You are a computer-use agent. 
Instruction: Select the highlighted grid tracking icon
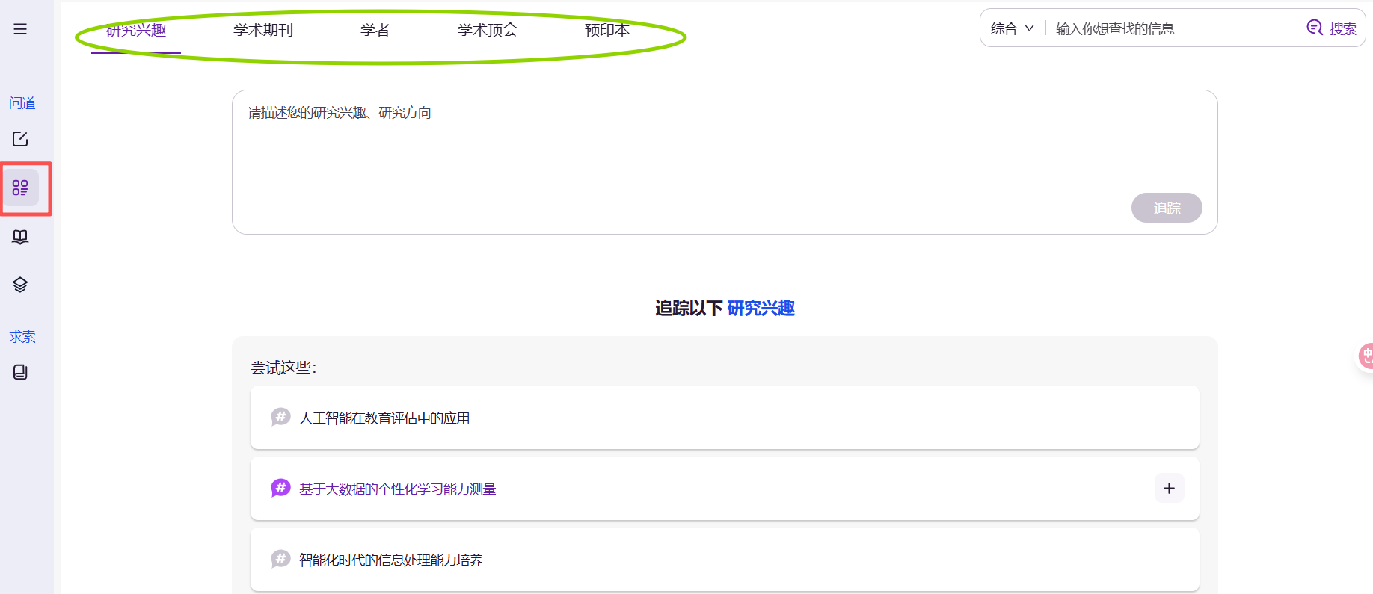pyautogui.click(x=20, y=188)
